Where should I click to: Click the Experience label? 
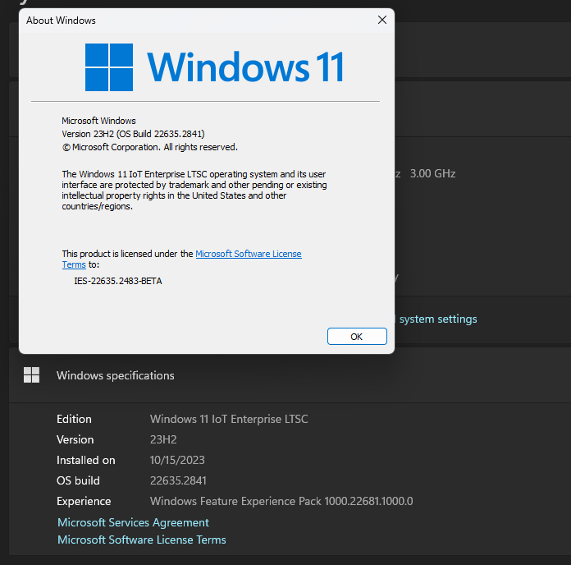pos(84,501)
